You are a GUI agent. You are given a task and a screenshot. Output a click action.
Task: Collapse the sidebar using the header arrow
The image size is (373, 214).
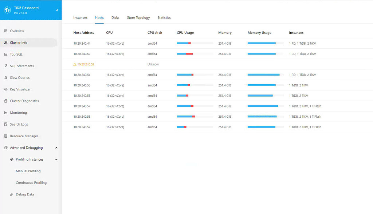[56, 10]
